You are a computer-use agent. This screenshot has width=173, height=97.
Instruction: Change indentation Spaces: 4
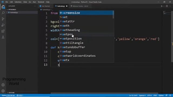[142, 95]
